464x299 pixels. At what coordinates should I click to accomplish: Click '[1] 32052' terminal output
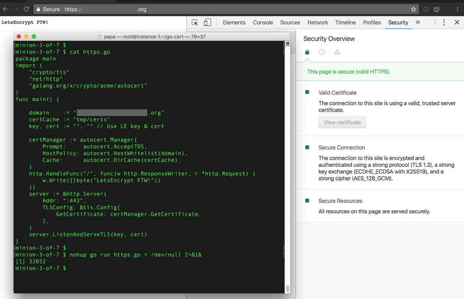[x=31, y=262]
